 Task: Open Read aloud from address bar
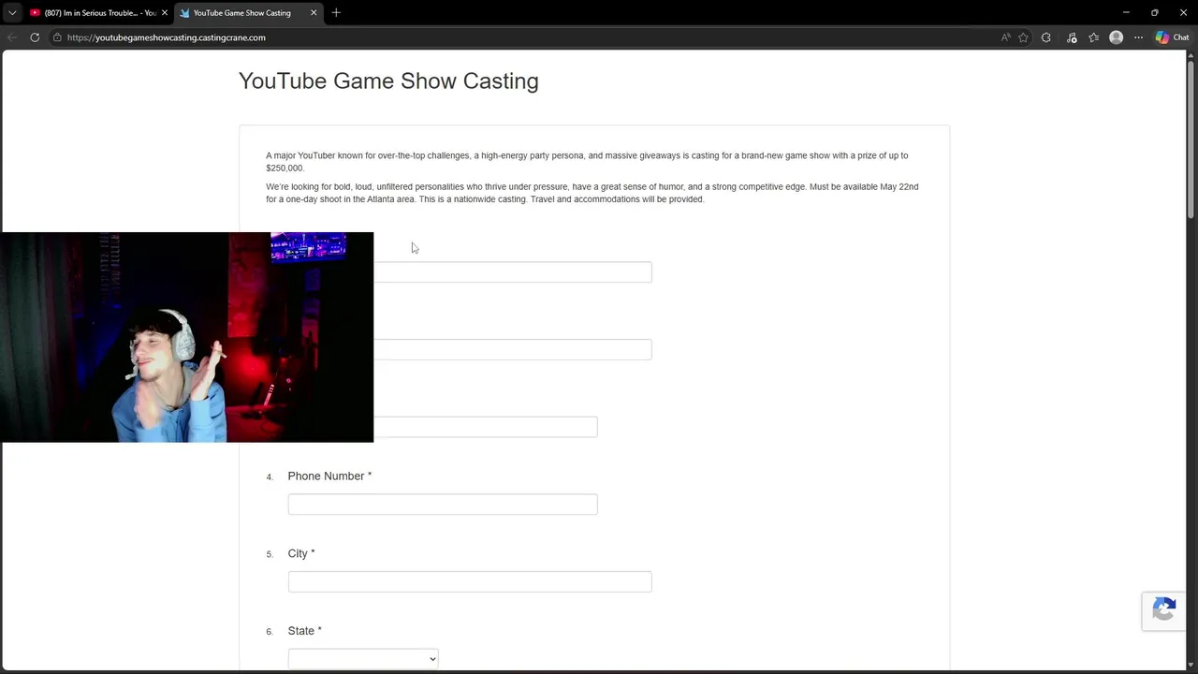(1005, 37)
